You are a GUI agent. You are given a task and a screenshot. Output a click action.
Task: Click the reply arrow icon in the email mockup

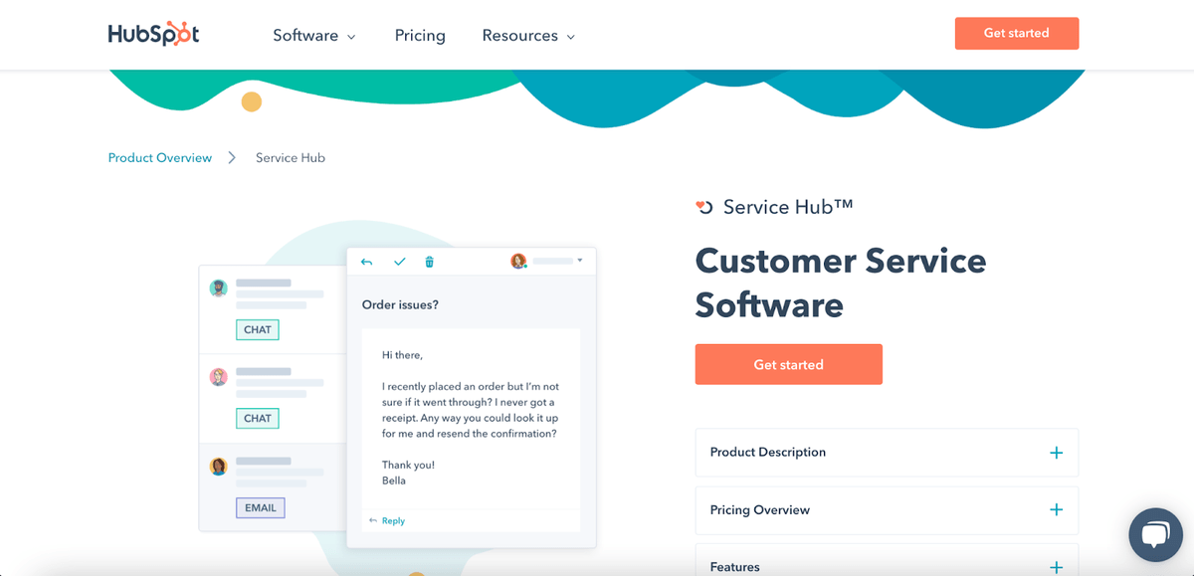tap(366, 262)
